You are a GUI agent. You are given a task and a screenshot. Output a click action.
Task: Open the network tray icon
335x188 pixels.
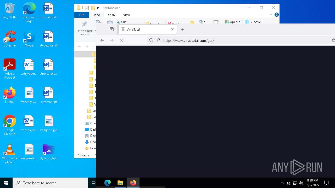pos(295,183)
